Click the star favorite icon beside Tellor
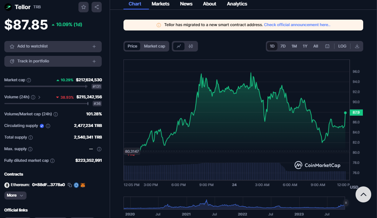Image resolution: width=377 pixels, height=218 pixels. click(84, 7)
